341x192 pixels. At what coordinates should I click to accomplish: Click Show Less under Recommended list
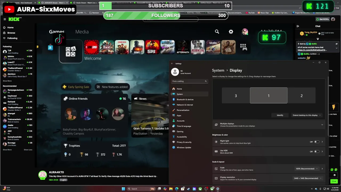click(28, 150)
